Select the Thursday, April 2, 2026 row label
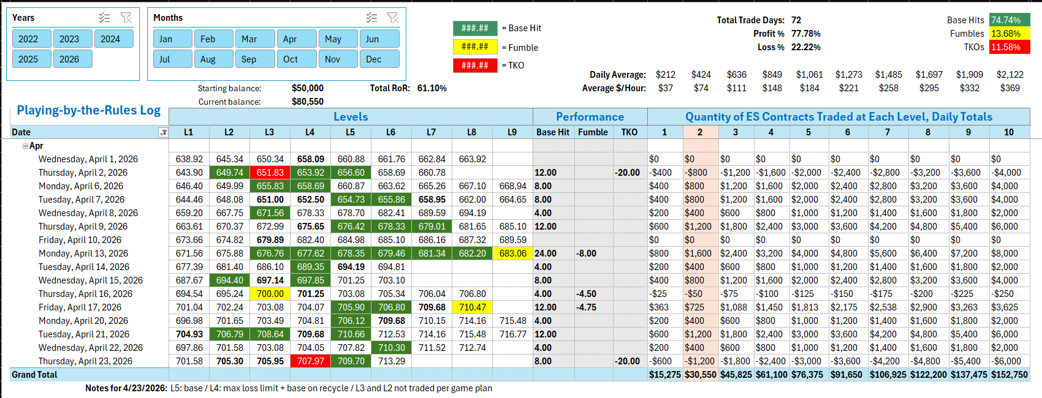 [x=83, y=173]
